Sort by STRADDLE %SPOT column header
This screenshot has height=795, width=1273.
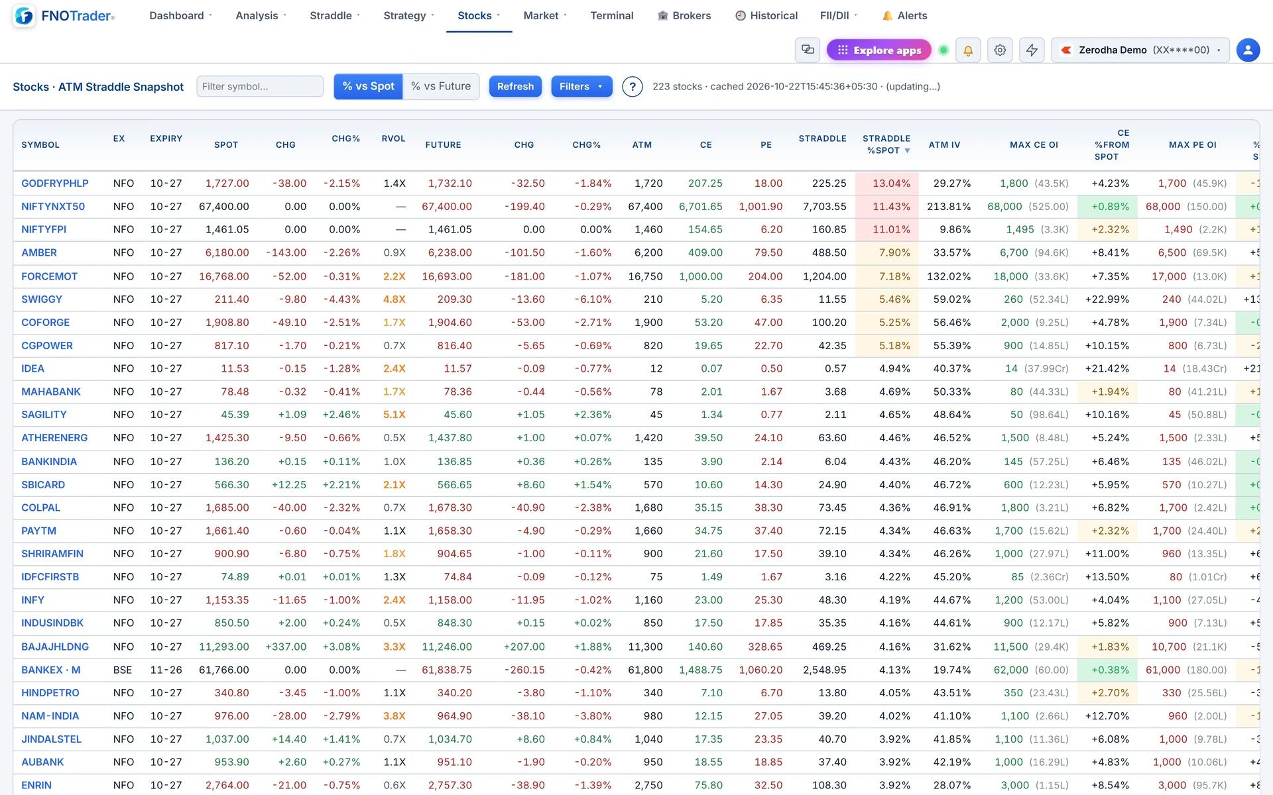(886, 144)
